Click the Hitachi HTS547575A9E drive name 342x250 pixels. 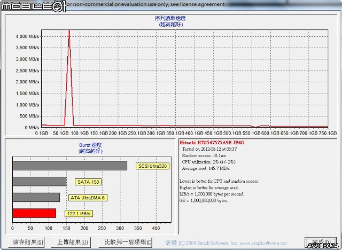[x=212, y=143]
